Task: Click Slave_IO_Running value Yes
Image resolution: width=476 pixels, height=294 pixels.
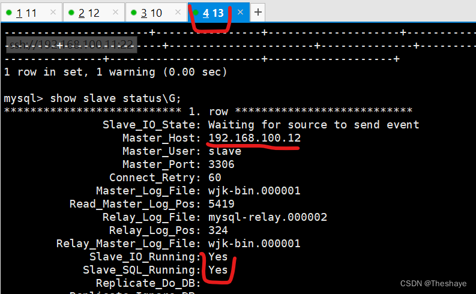Action: 218,257
